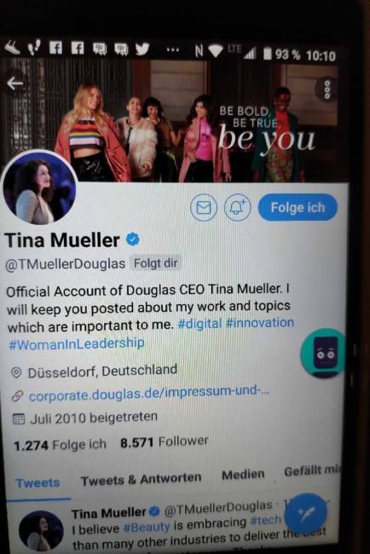Screen dimensions: 370x554
Task: Tap the back arrow on profile header
Action: coord(14,84)
